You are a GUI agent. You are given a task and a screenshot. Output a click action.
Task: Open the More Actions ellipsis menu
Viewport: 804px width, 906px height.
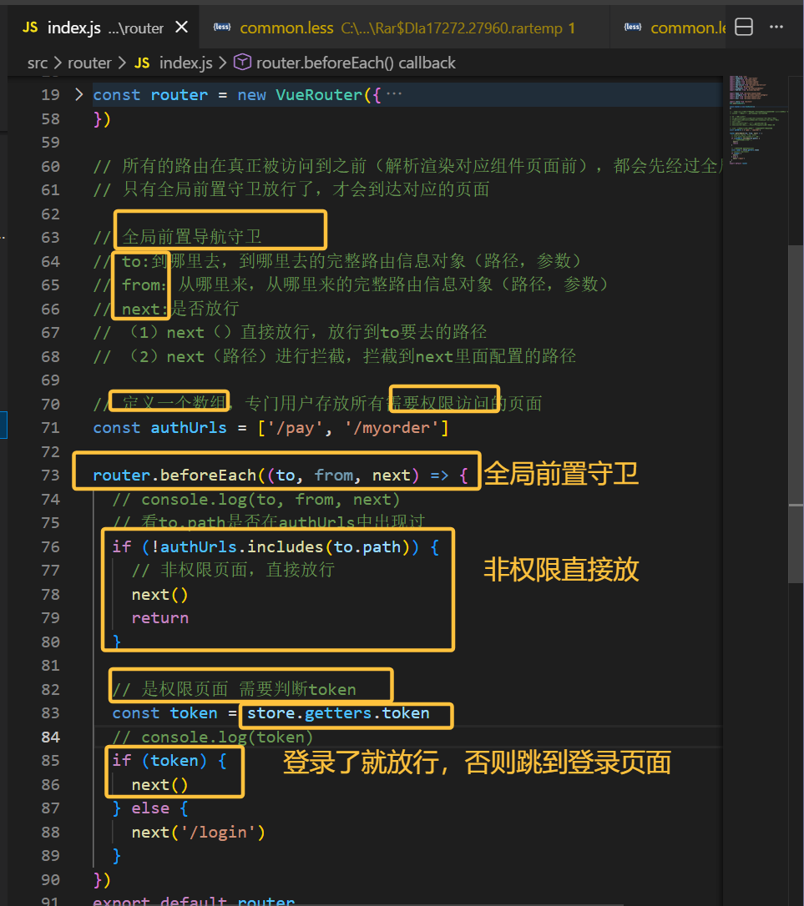click(776, 27)
